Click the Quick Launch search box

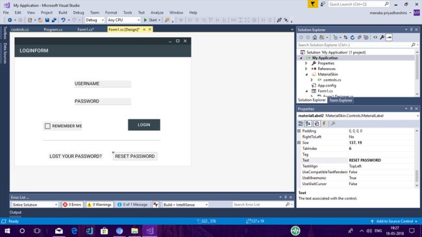[x=359, y=4]
